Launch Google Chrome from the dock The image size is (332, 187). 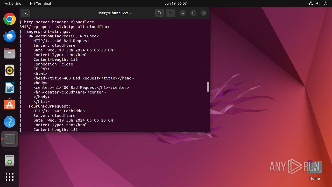point(10,19)
